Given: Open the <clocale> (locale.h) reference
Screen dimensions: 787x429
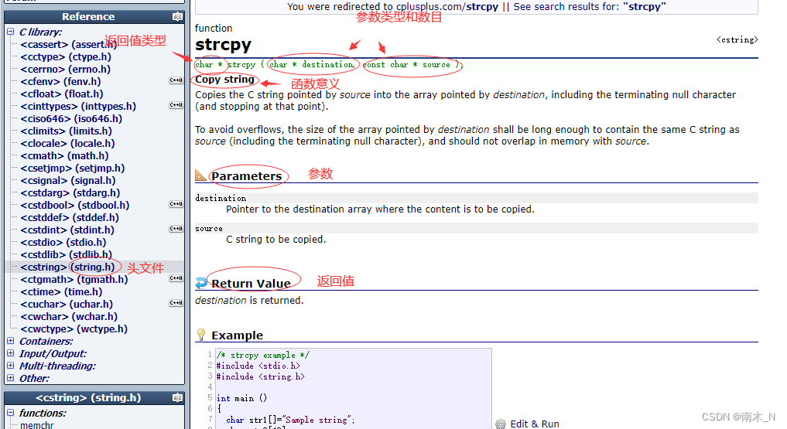Looking at the screenshot, I should [x=68, y=143].
